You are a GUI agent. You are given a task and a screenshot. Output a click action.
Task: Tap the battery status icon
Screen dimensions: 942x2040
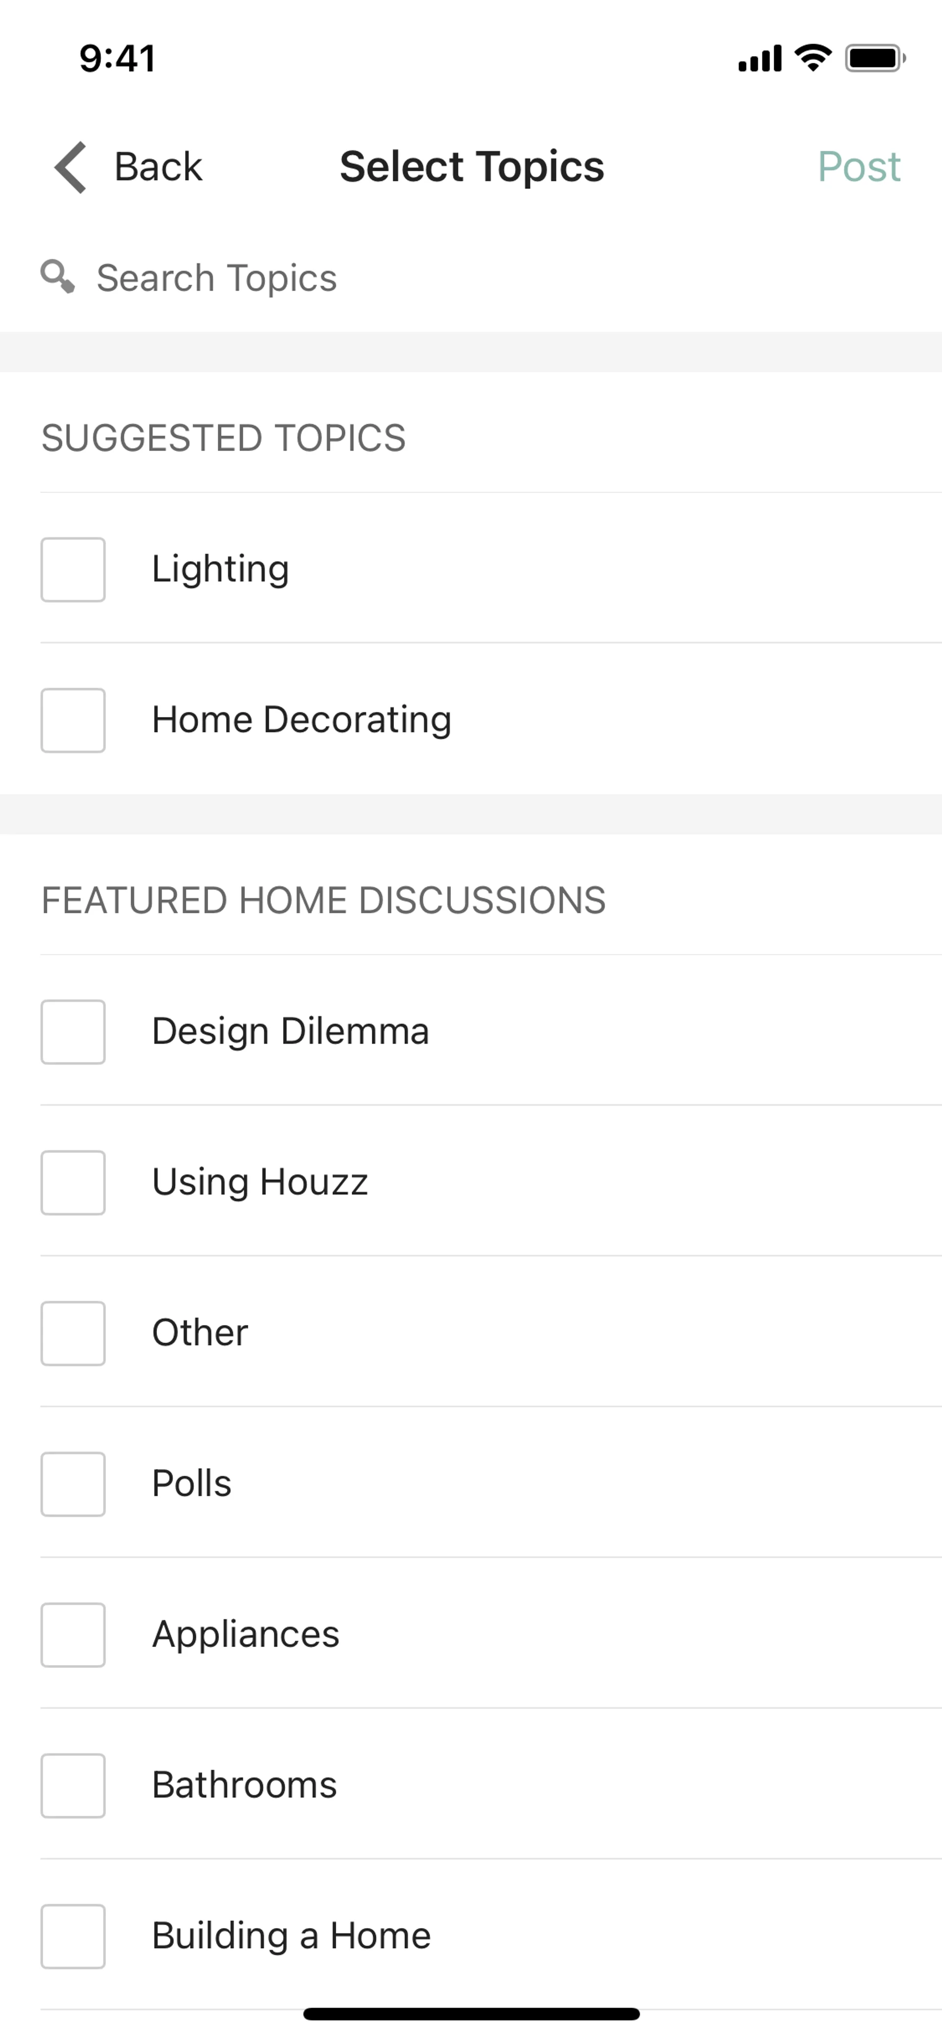pyautogui.click(x=875, y=58)
